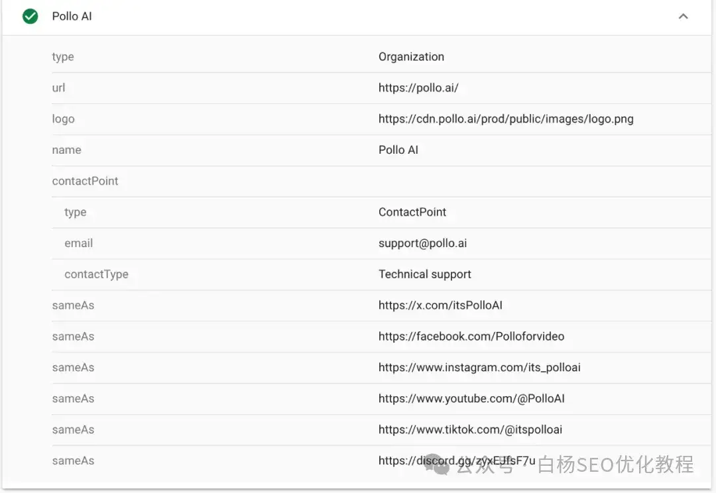Select the email property label
Image resolution: width=716 pixels, height=493 pixels.
pyautogui.click(x=78, y=243)
